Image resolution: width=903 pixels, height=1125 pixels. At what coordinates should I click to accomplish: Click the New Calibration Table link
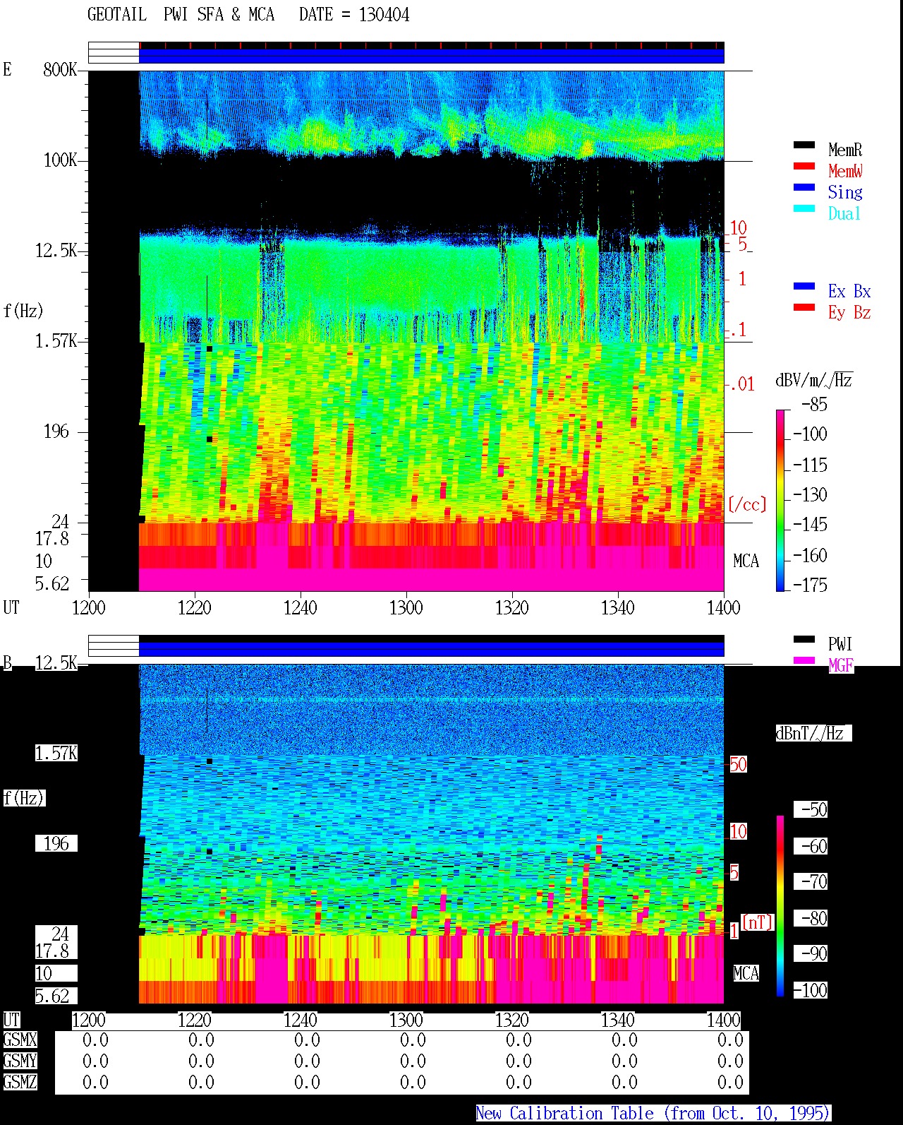pos(653,1114)
